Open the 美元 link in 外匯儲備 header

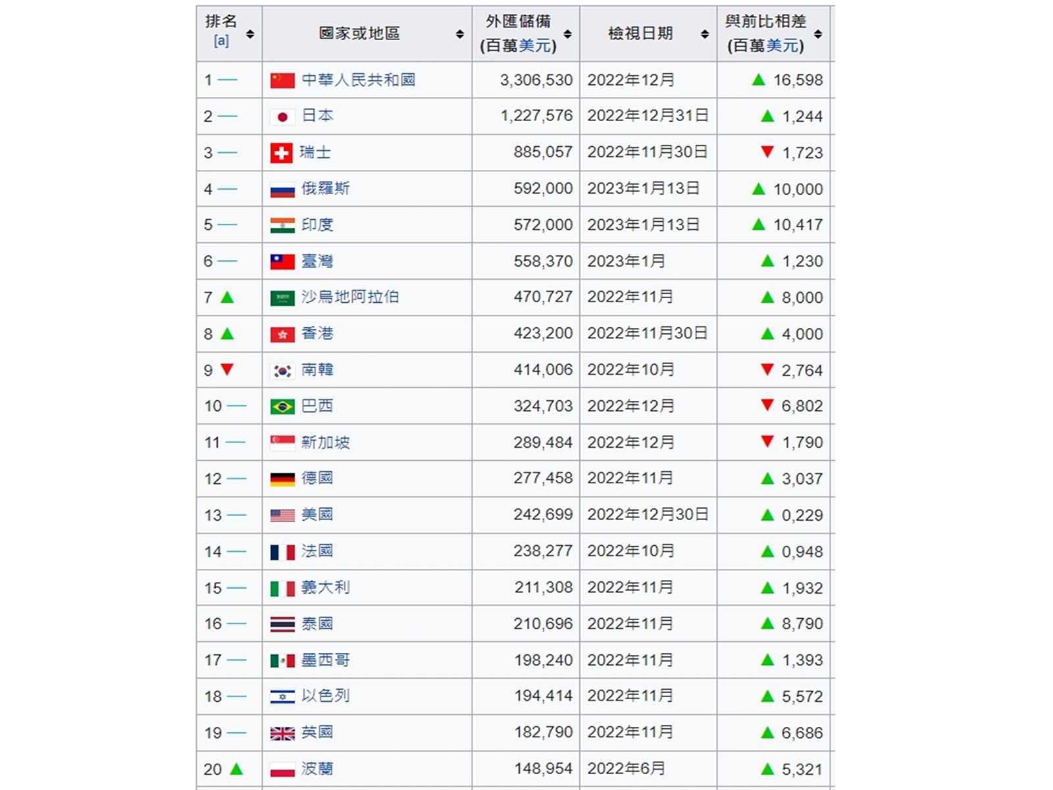534,45
